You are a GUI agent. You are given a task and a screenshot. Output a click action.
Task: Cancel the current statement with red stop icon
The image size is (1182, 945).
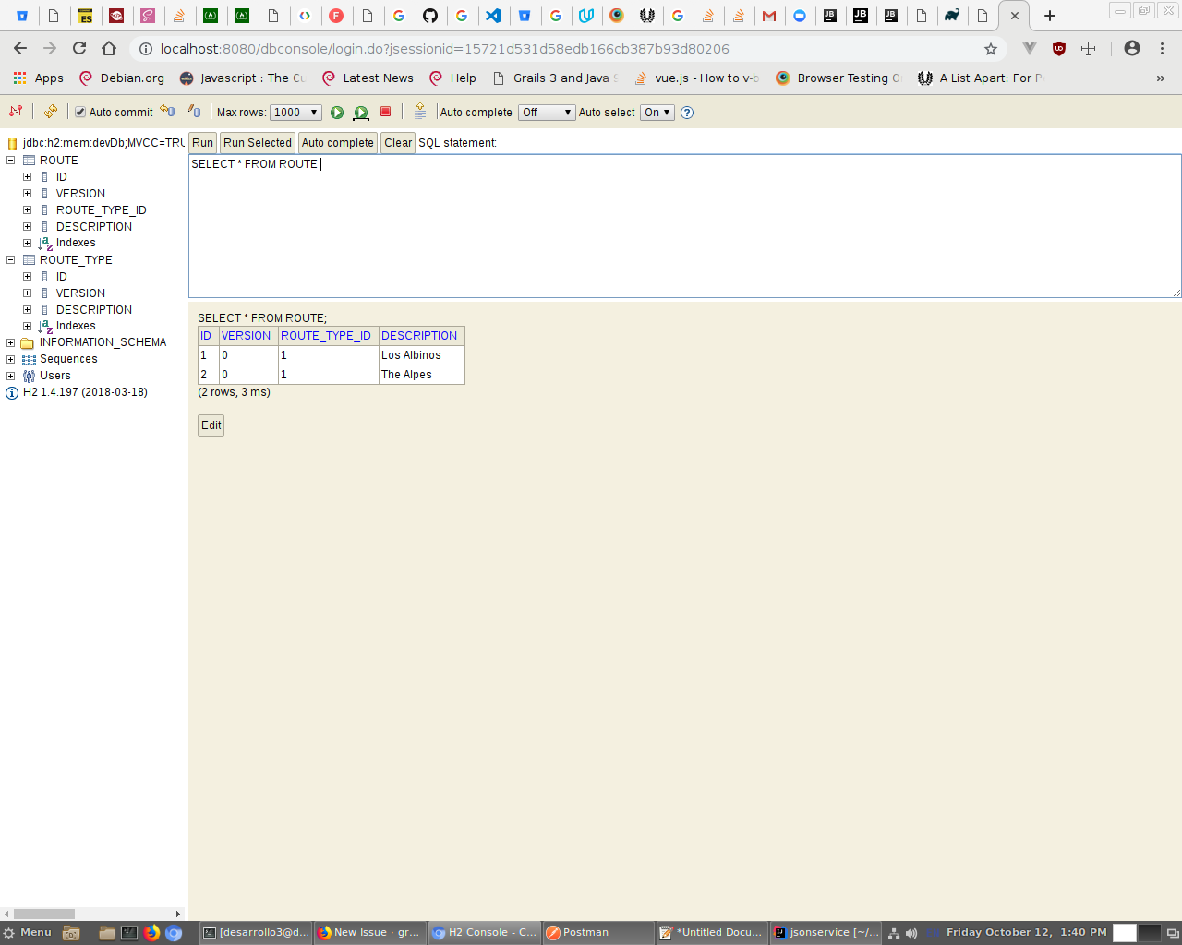pos(386,112)
